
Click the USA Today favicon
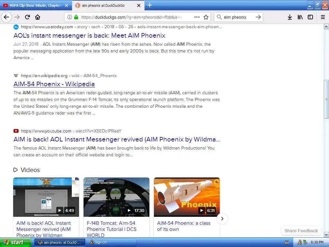[16, 27]
